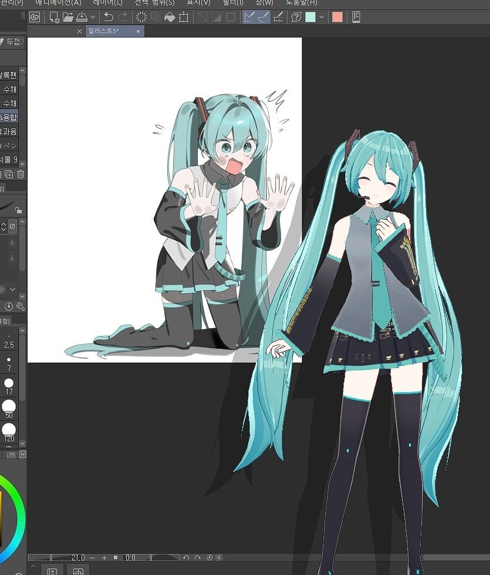Image resolution: width=490 pixels, height=575 pixels.
Task: Open the 표시(V) menu
Action: [198, 2]
